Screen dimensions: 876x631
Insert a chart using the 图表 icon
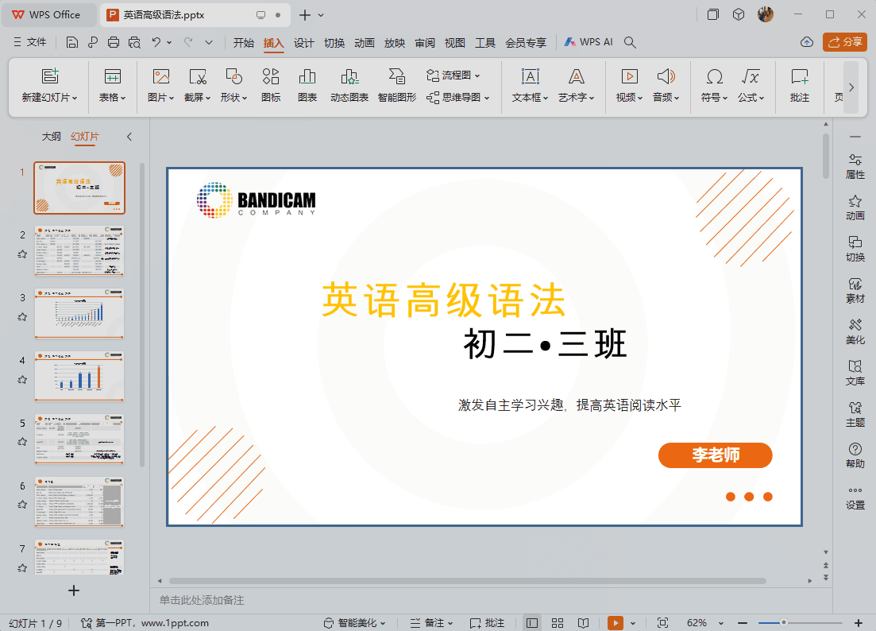[x=307, y=85]
